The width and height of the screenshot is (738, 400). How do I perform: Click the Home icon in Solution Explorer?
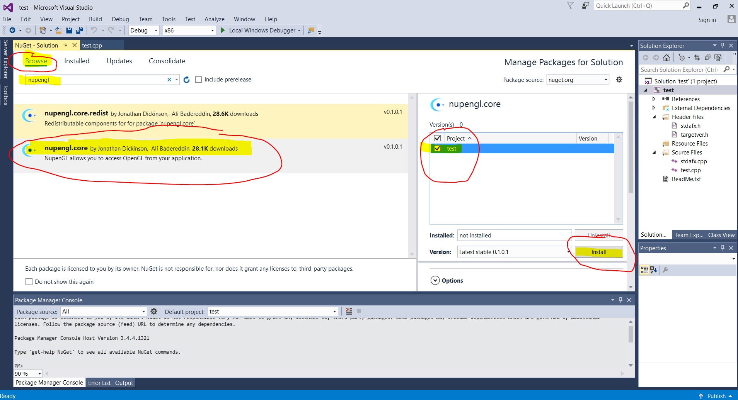pyautogui.click(x=666, y=58)
